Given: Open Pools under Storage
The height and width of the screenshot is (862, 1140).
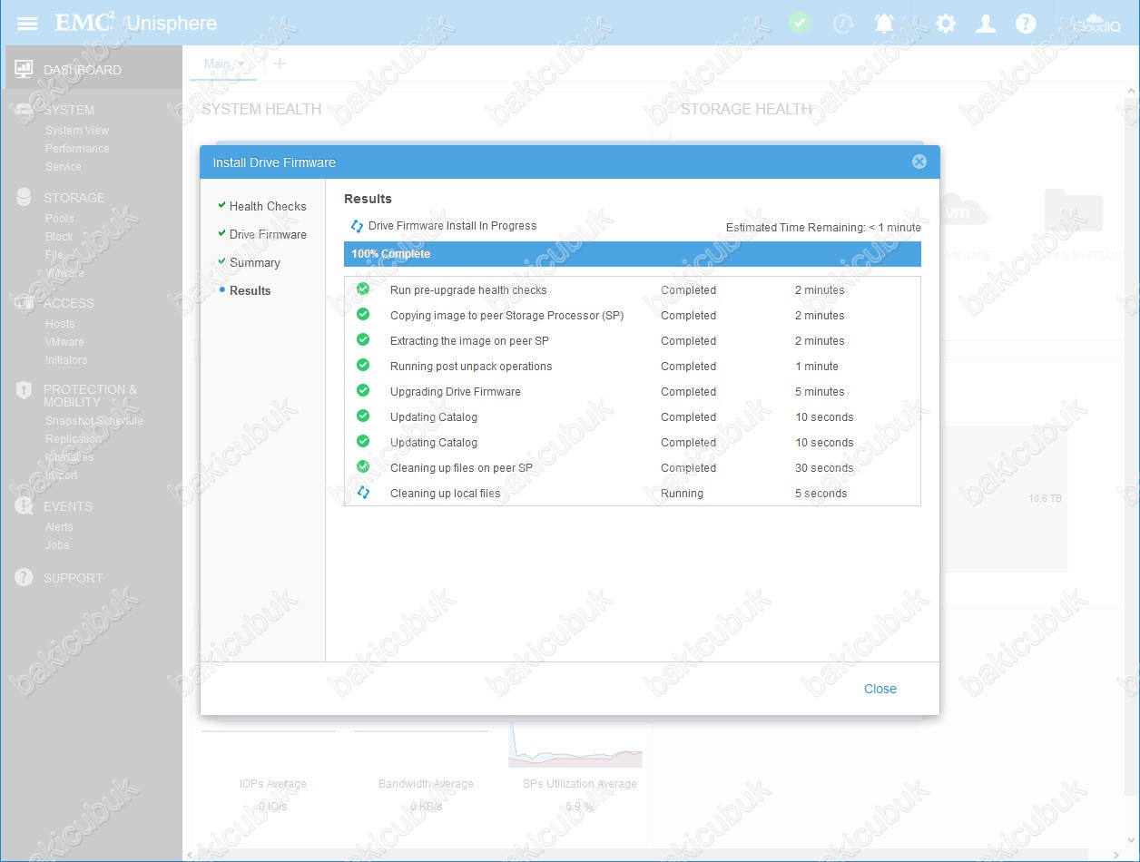Looking at the screenshot, I should coord(60,219).
